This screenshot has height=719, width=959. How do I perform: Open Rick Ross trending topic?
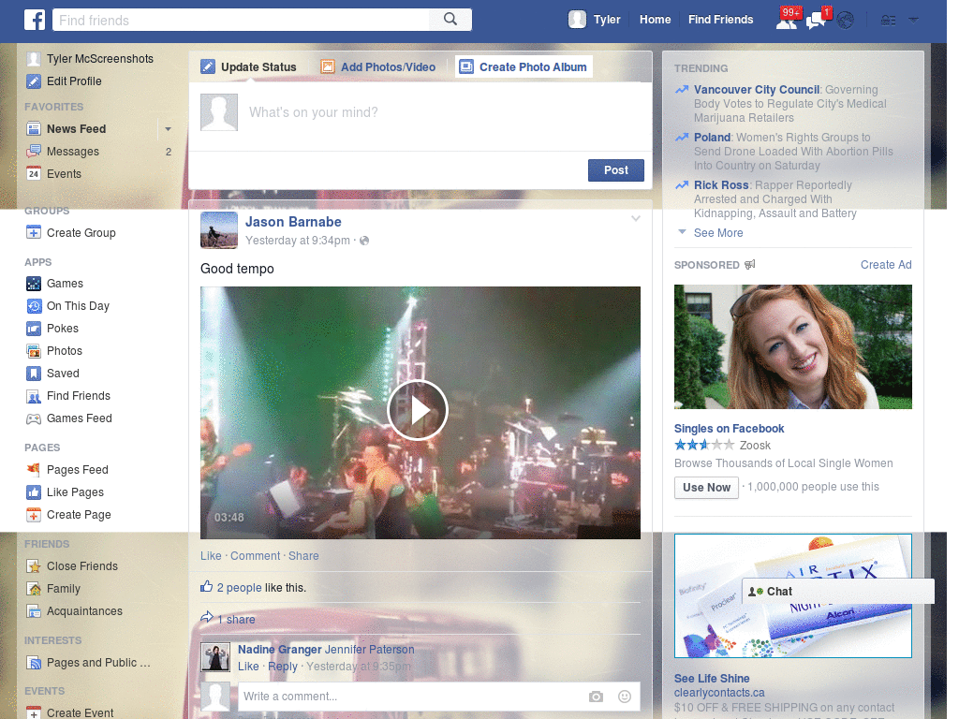(721, 185)
